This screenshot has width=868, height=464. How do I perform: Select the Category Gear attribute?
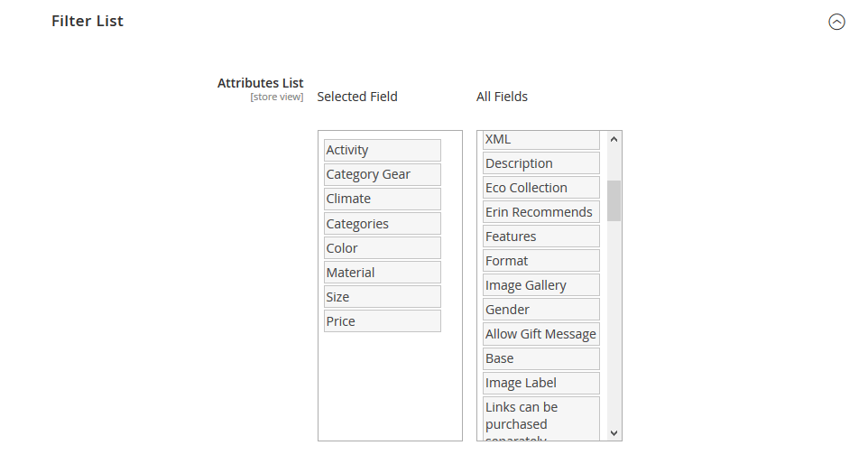(383, 174)
